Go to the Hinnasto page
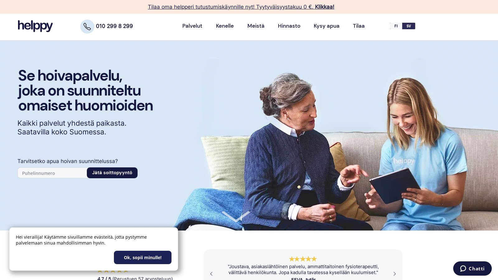The height and width of the screenshot is (280, 498). click(x=289, y=26)
